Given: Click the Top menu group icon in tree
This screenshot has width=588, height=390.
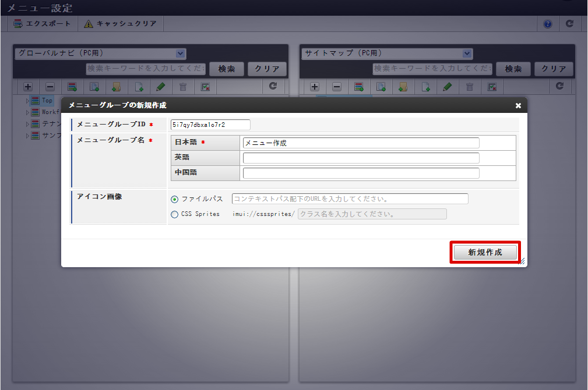Looking at the screenshot, I should click(35, 100).
